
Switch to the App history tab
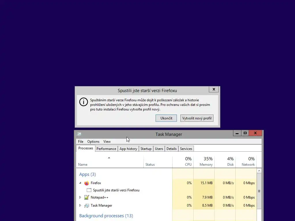coord(128,149)
